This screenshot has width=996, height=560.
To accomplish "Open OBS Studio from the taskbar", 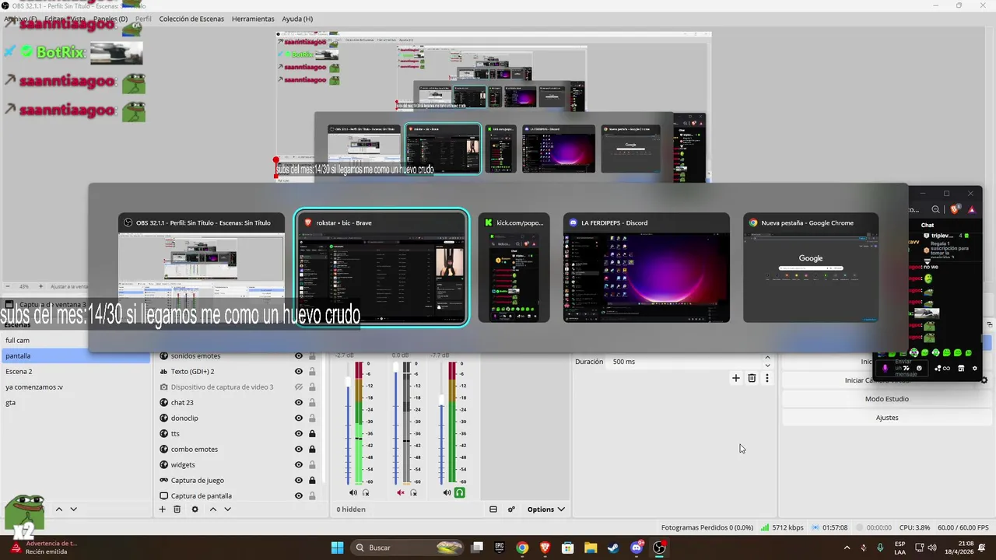I will [x=660, y=548].
